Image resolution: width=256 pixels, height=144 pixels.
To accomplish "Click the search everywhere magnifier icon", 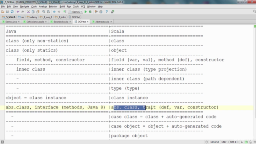I will point(254,12).
